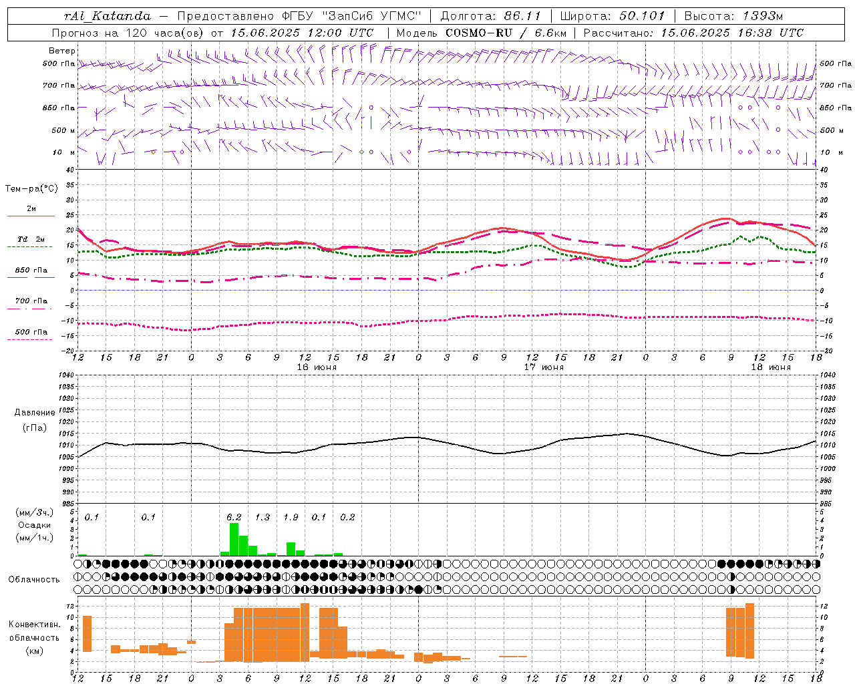The width and height of the screenshot is (855, 684).
Task: Click the (гПа) unit label under Давление
Action: [x=35, y=428]
